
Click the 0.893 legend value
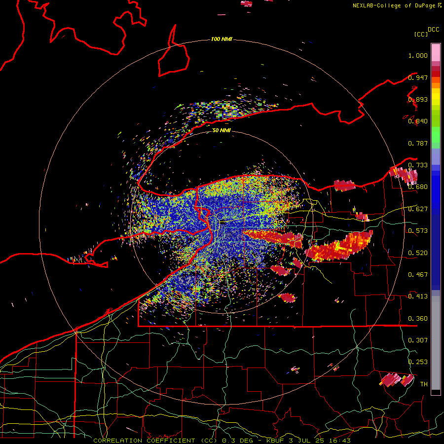point(418,99)
